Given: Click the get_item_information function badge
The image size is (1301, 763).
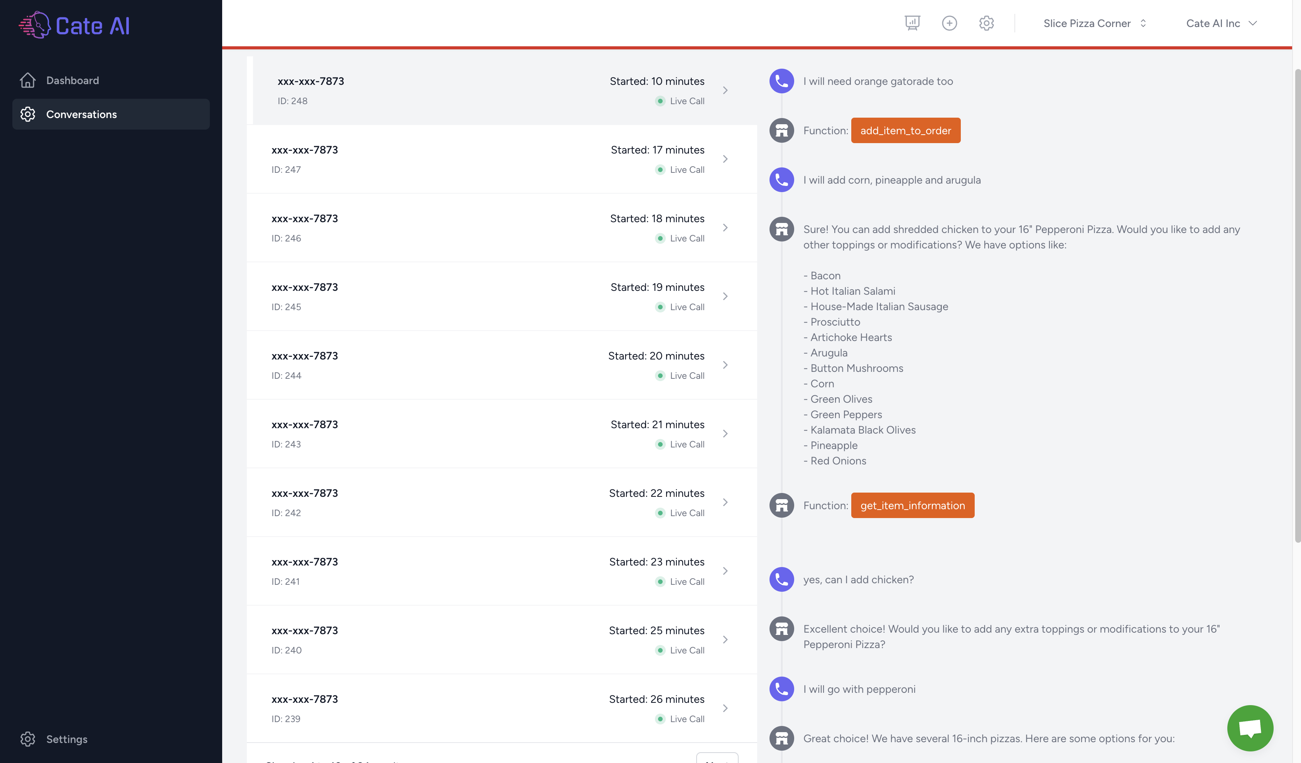Looking at the screenshot, I should click(x=912, y=505).
